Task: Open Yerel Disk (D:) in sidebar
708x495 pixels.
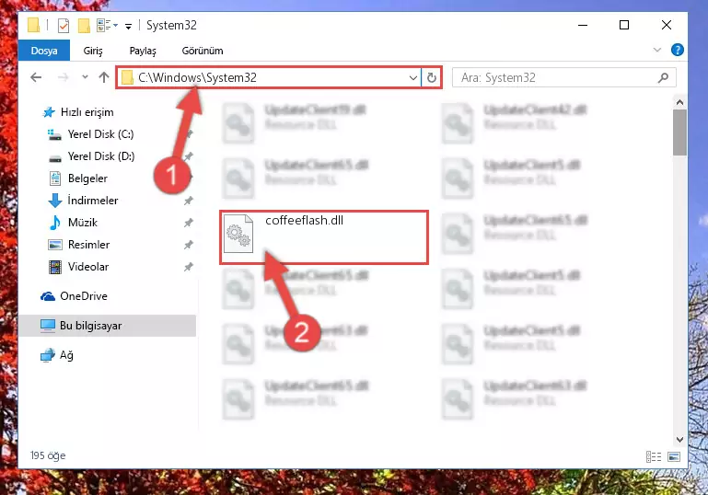Action: tap(100, 156)
